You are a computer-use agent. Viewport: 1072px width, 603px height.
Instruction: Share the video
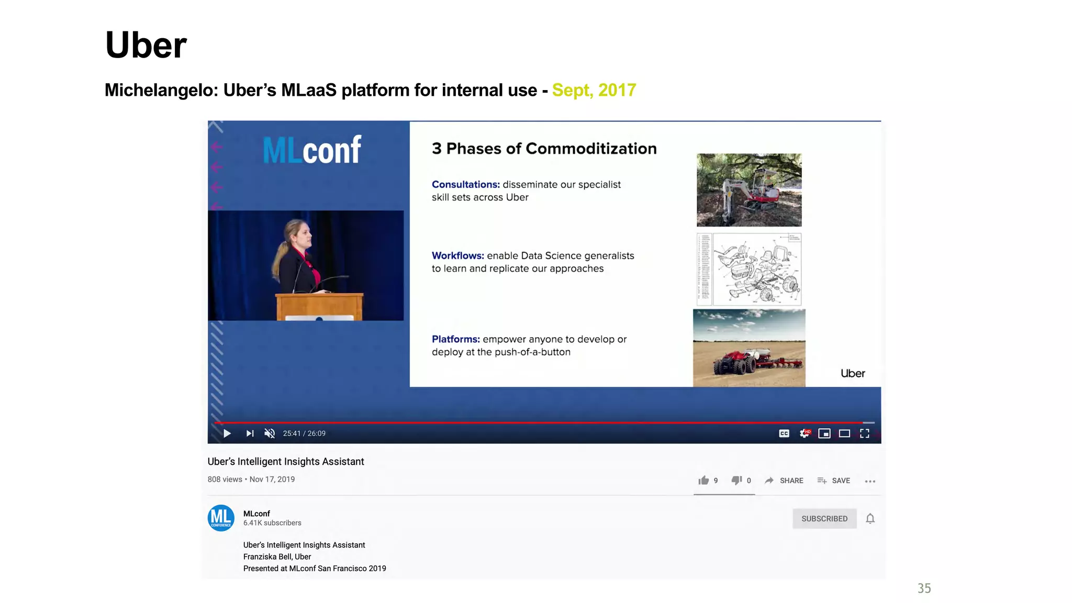point(784,481)
